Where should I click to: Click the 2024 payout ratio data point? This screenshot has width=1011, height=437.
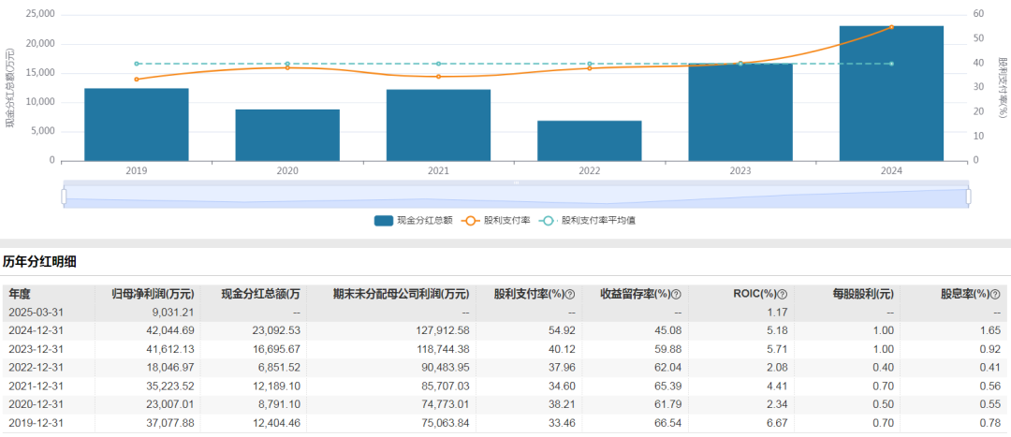click(x=891, y=27)
